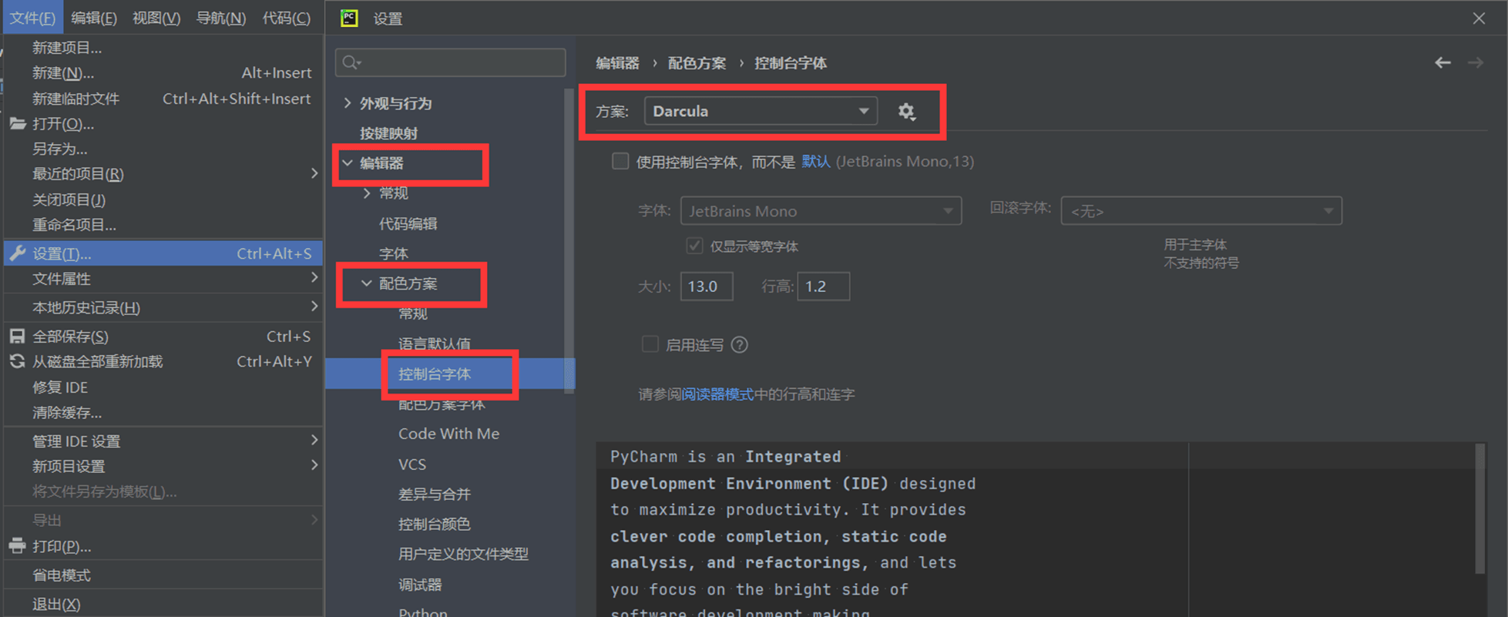1508x617 pixels.
Task: Click the 阅读器模式 link
Action: [717, 394]
